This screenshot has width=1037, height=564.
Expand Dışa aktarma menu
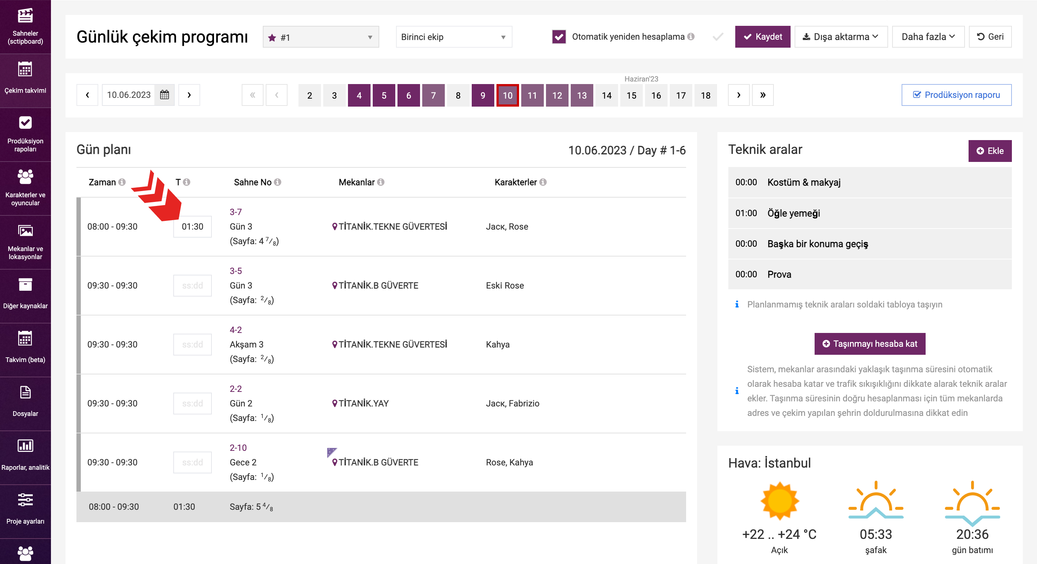pyautogui.click(x=840, y=37)
